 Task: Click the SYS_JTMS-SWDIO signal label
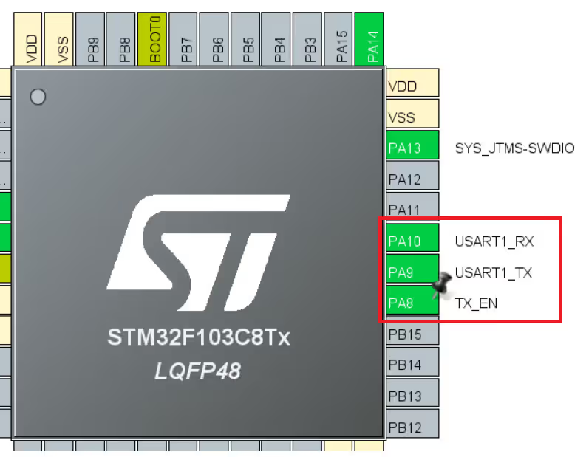(514, 148)
